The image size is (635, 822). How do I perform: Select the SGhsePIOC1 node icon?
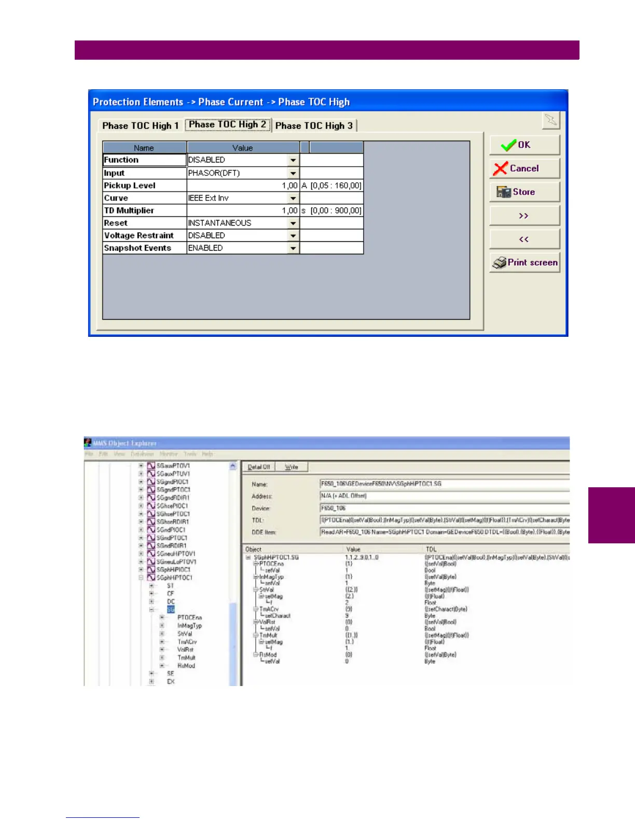tap(151, 505)
